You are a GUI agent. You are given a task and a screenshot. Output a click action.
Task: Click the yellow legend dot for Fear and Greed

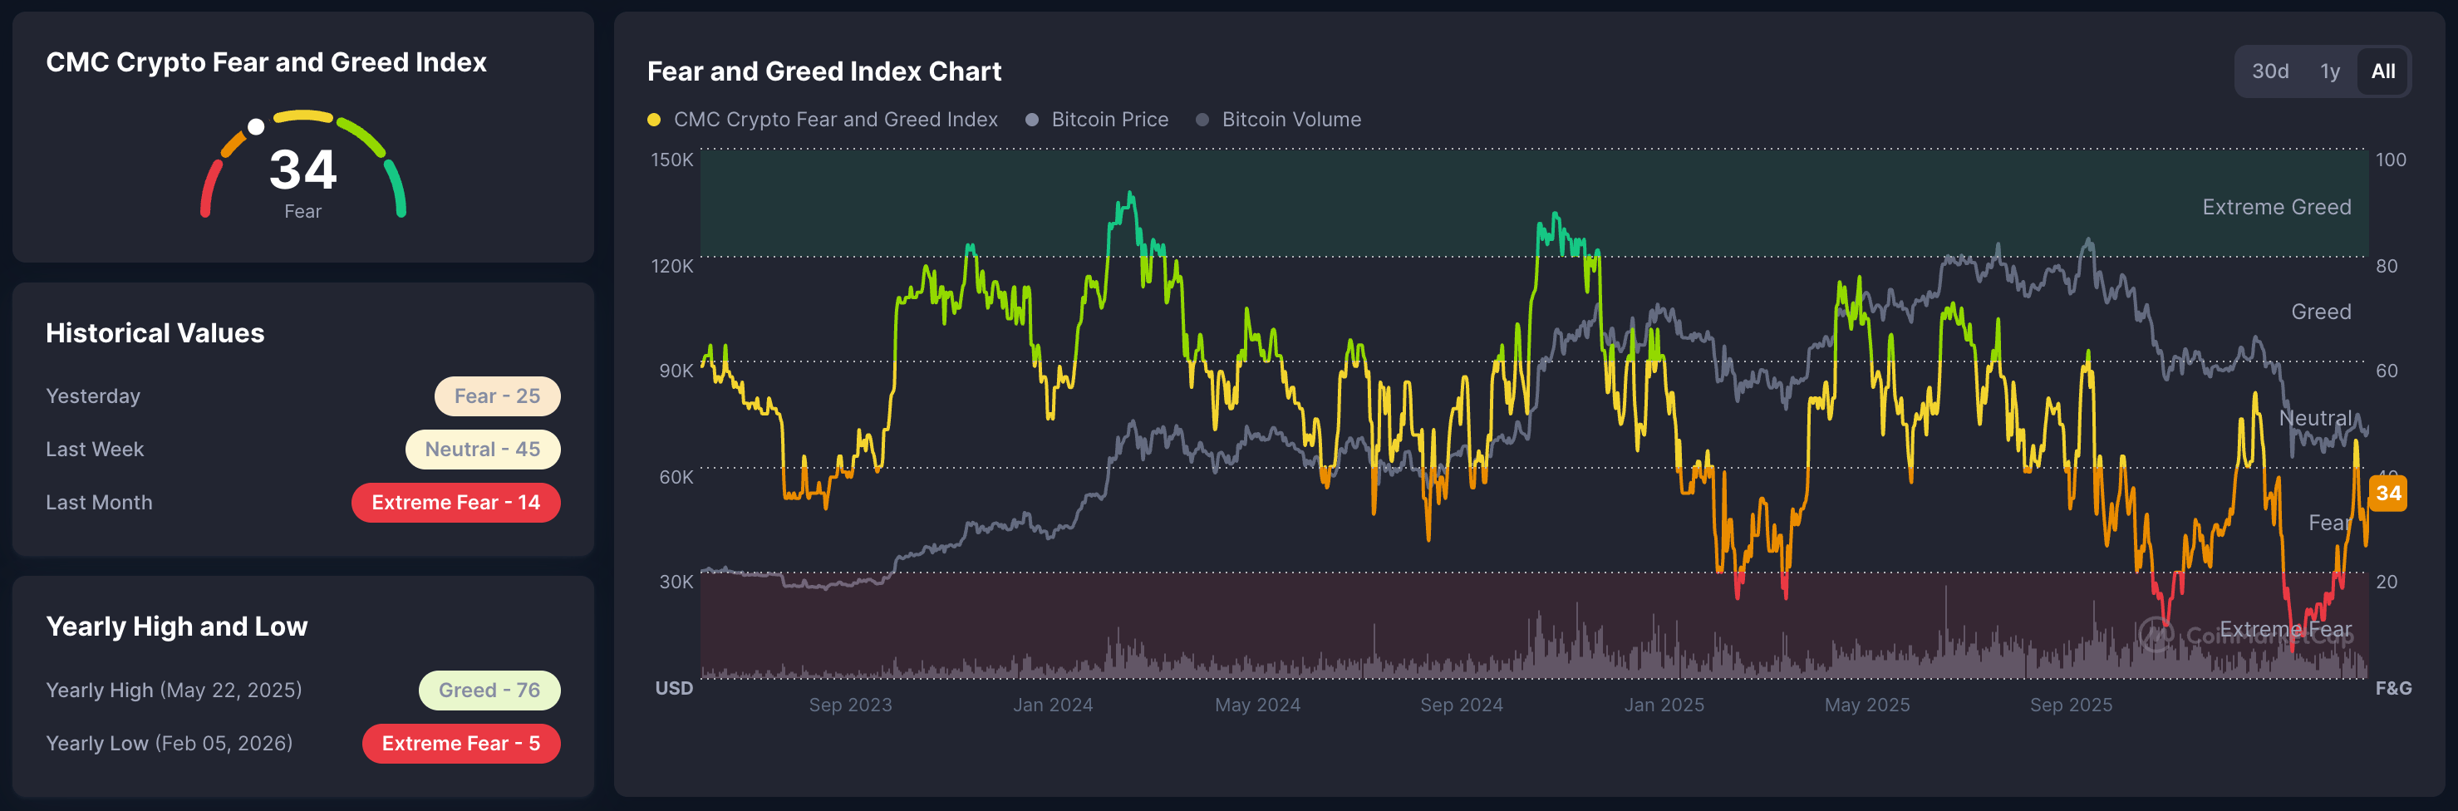point(654,120)
